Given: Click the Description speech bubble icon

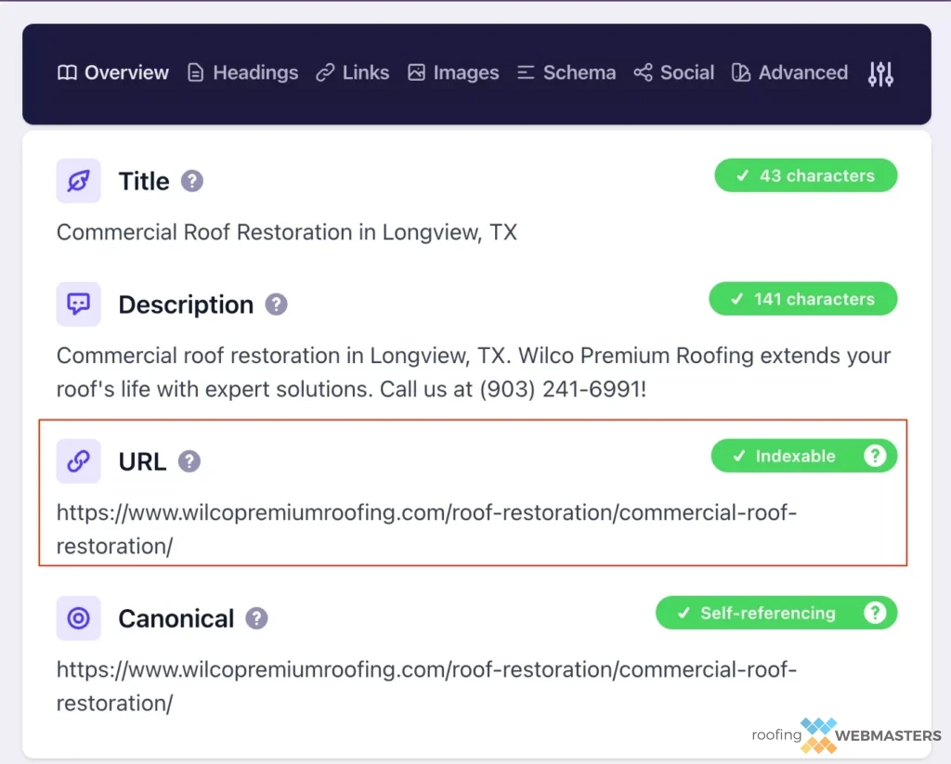Looking at the screenshot, I should click(x=78, y=304).
